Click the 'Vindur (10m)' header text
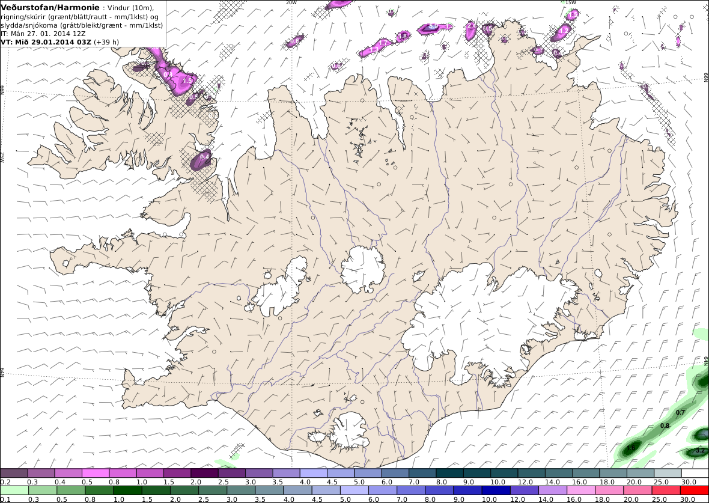 pos(130,8)
